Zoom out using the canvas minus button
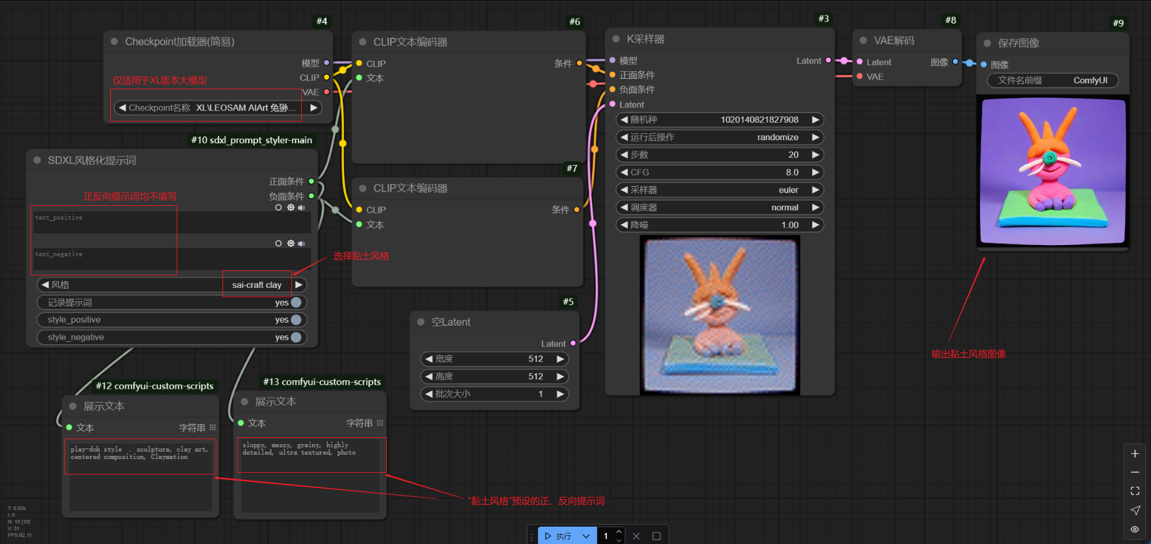This screenshot has width=1151, height=544. pyautogui.click(x=1135, y=473)
